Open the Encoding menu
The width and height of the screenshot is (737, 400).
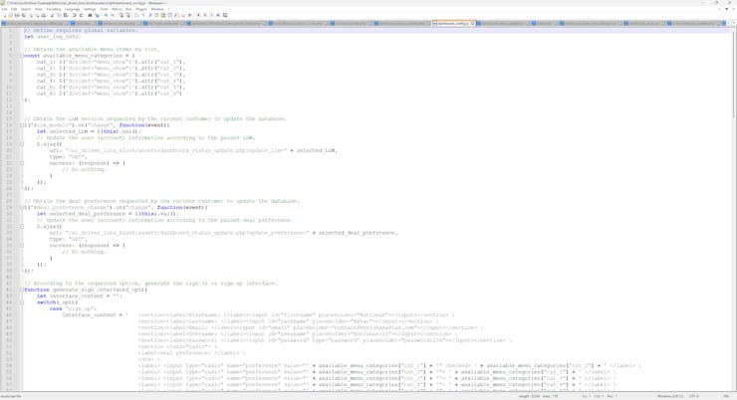pos(54,9)
